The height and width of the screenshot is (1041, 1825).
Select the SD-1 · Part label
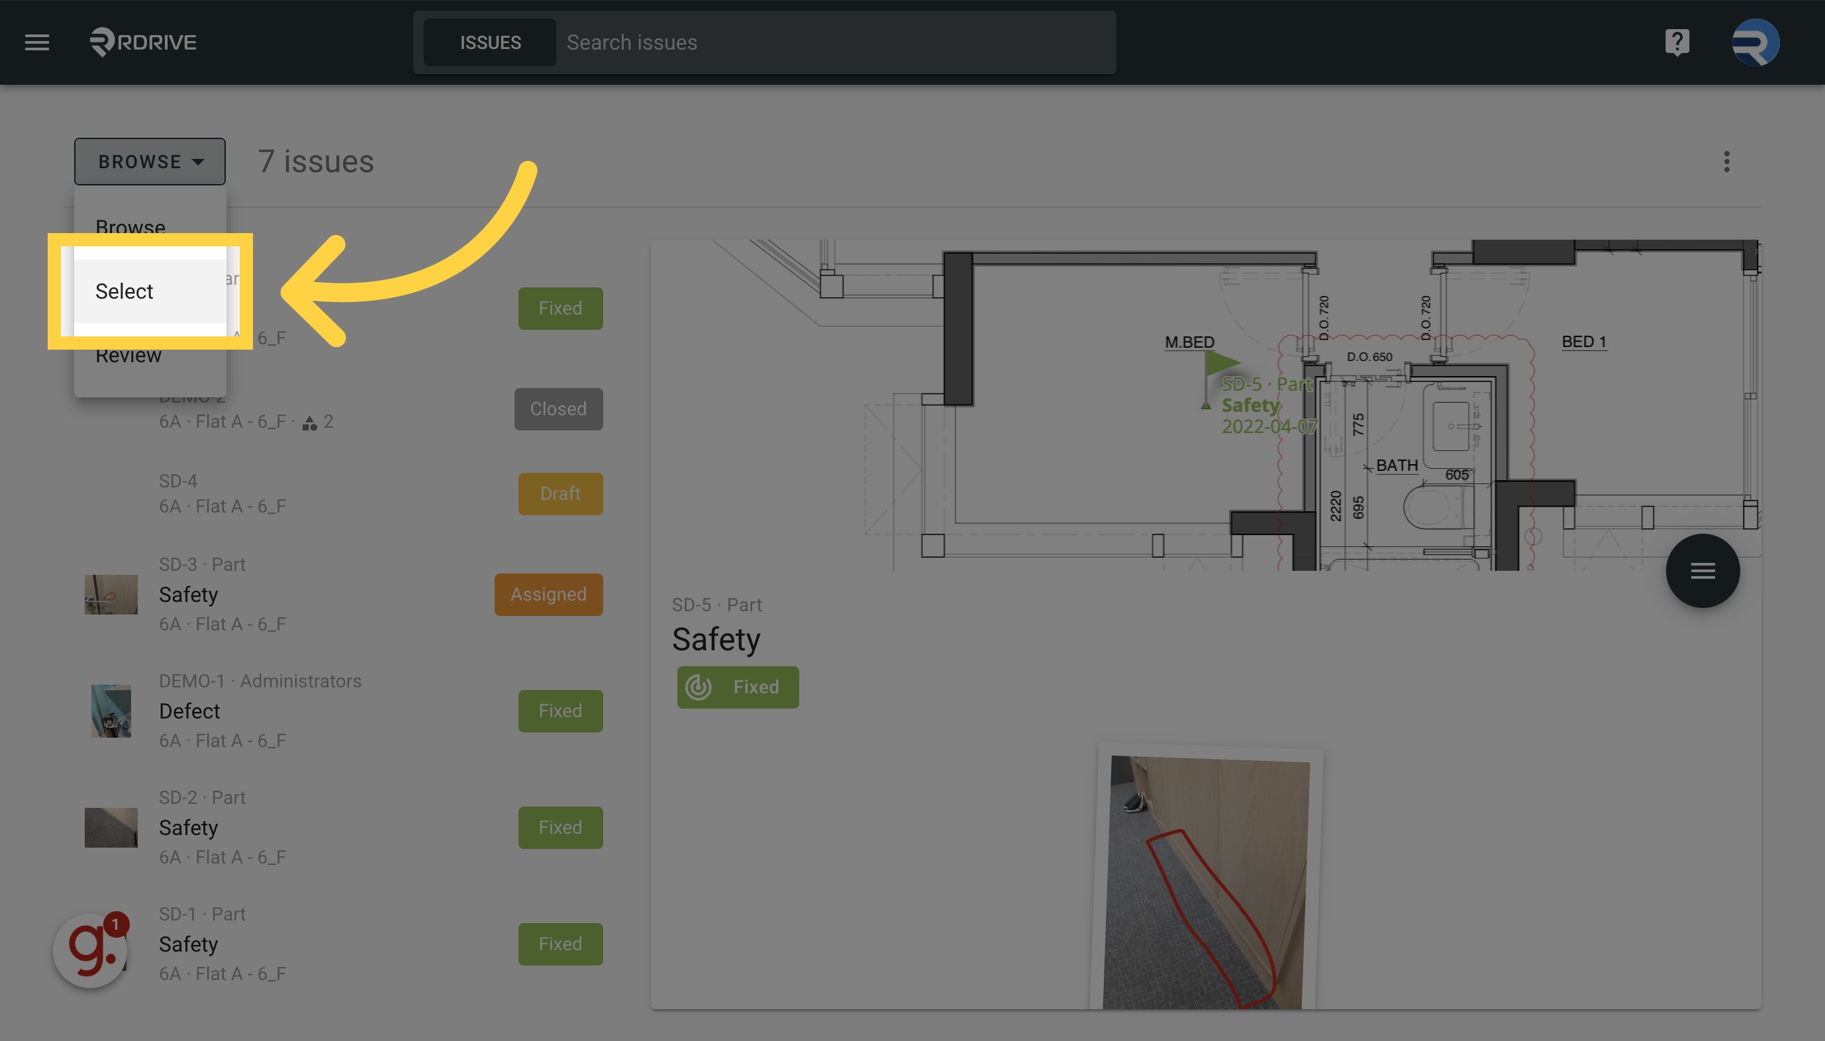(x=203, y=914)
